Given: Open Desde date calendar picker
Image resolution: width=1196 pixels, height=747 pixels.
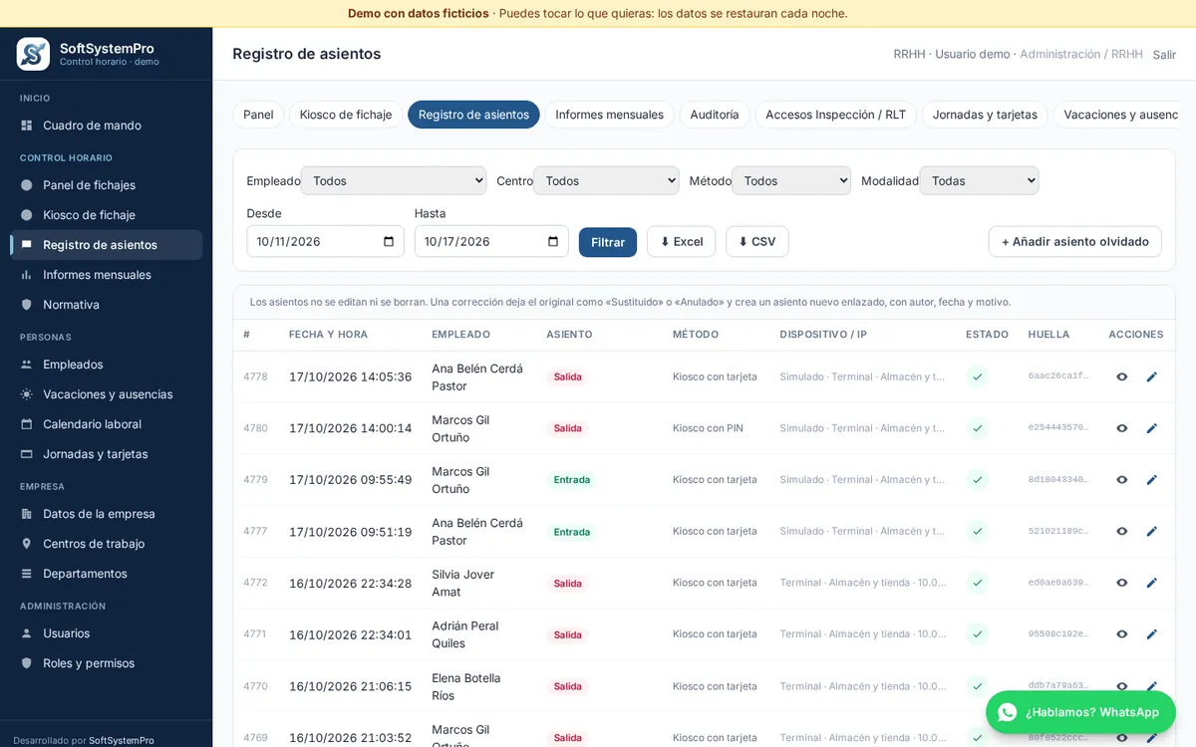Looking at the screenshot, I should click(x=389, y=241).
